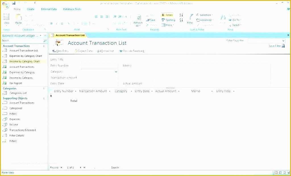Viewport: 291px width, 176px height.
Task: Click Save in the Records group
Action: (151, 20)
